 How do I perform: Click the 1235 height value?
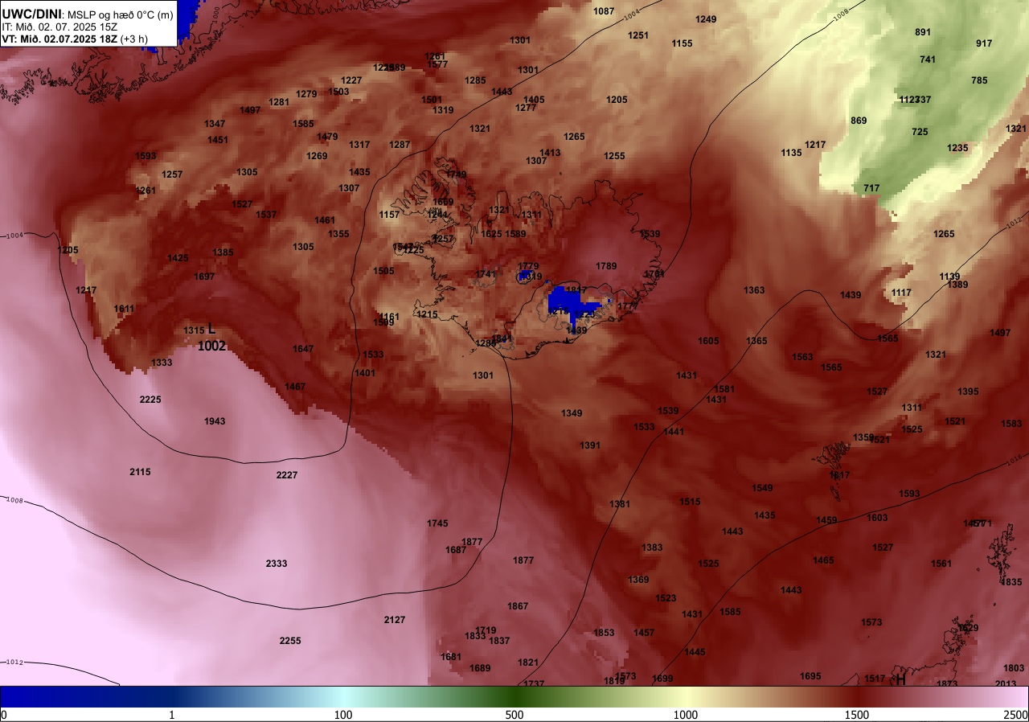click(957, 148)
